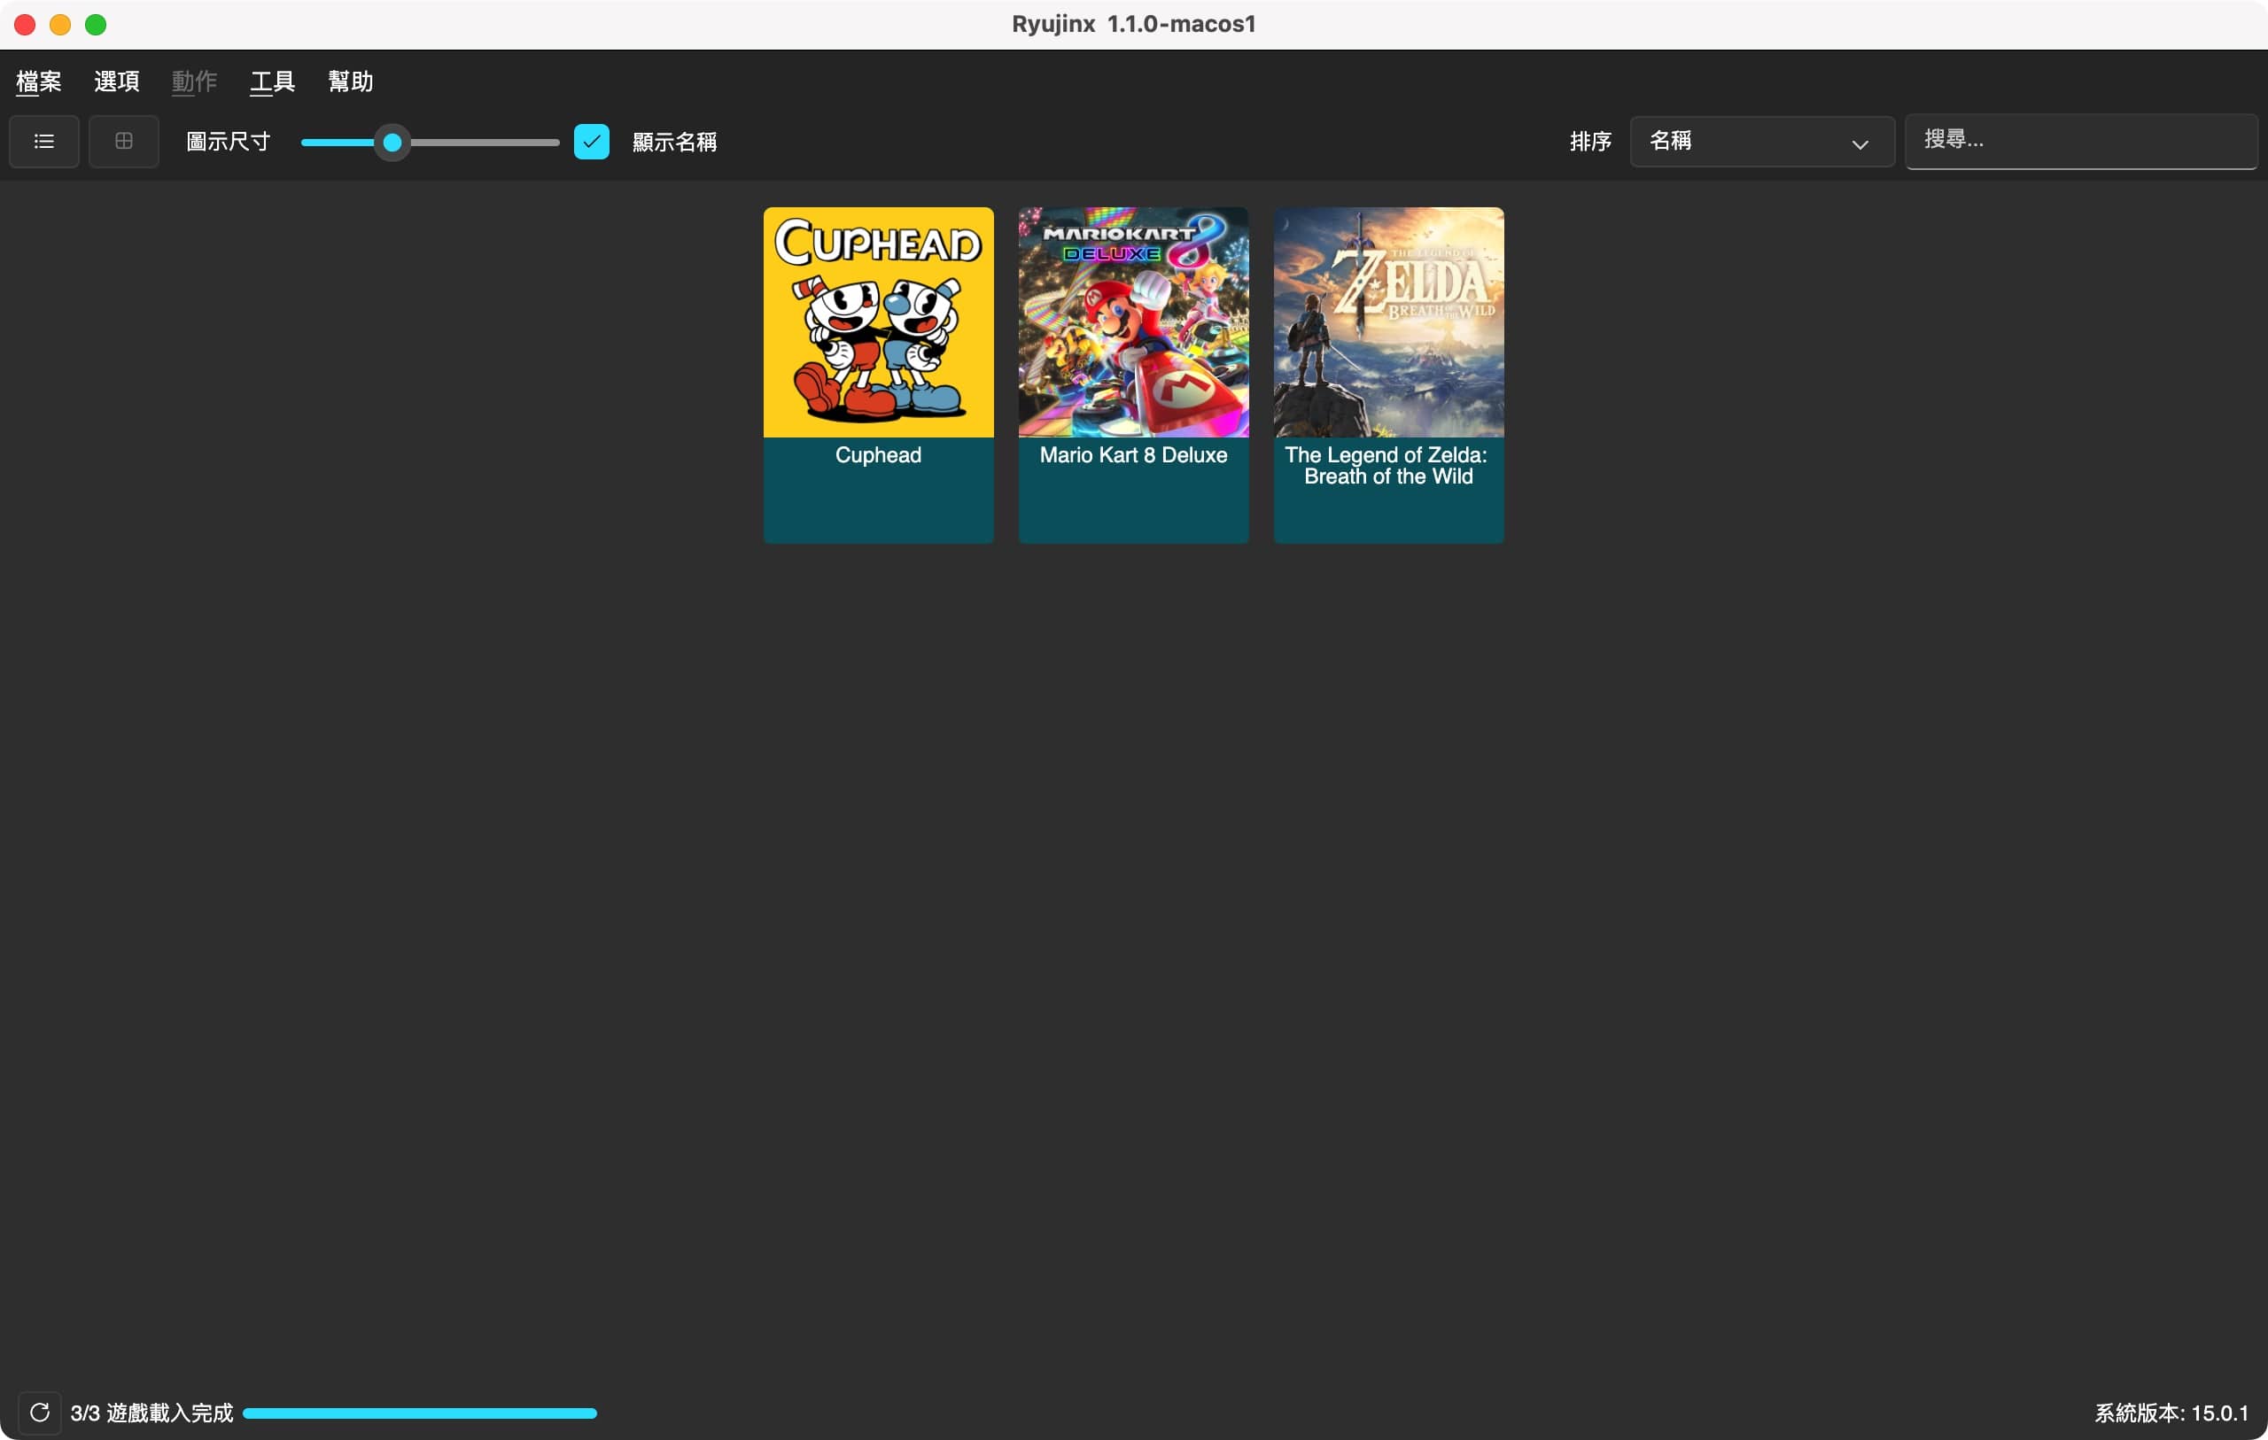The width and height of the screenshot is (2268, 1440).
Task: Click the 系統版本: 15.0.1 status text
Action: coord(2171,1413)
